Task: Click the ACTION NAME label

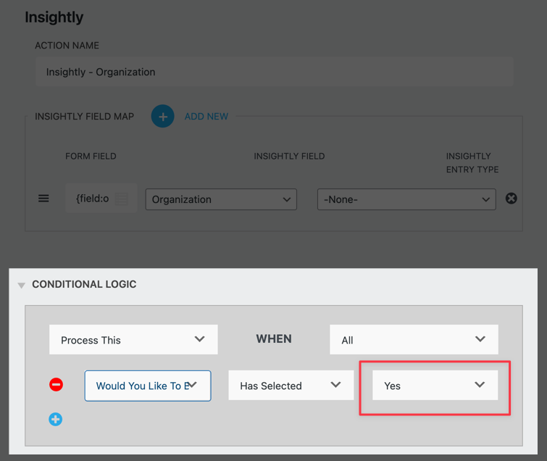Action: 67,46
